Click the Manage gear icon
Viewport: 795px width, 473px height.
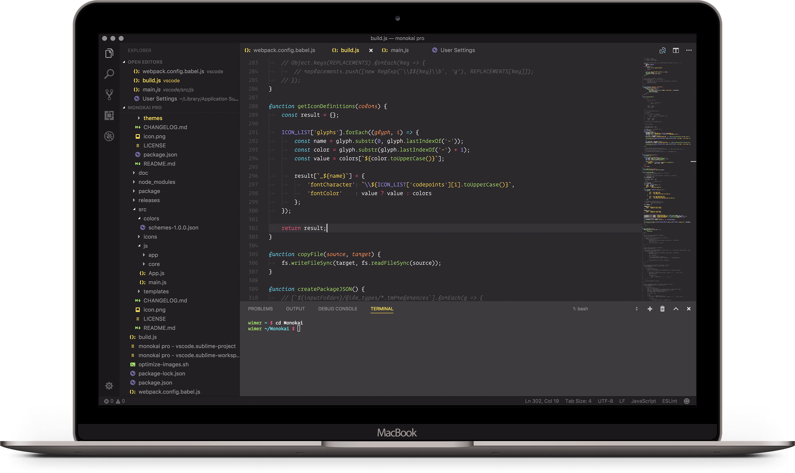point(109,386)
